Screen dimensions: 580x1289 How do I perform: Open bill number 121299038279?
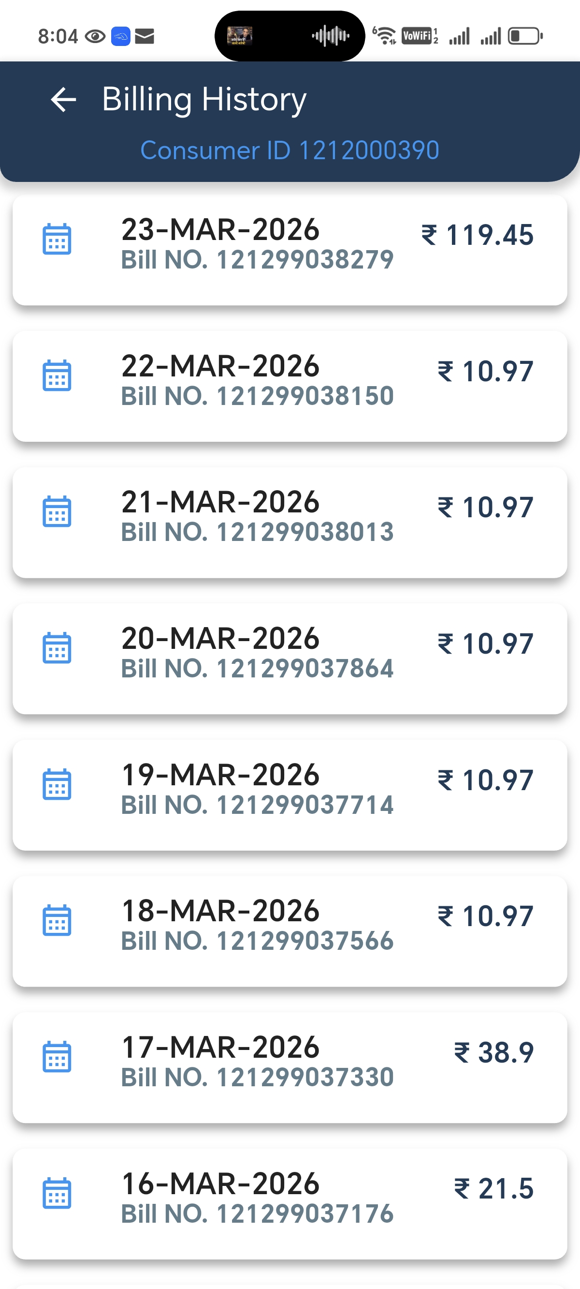pyautogui.click(x=257, y=260)
